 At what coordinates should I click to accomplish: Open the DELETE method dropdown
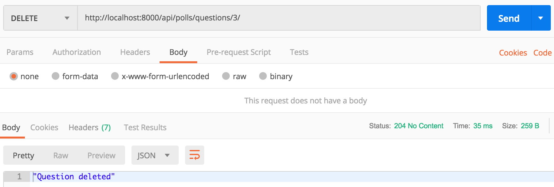(41, 18)
